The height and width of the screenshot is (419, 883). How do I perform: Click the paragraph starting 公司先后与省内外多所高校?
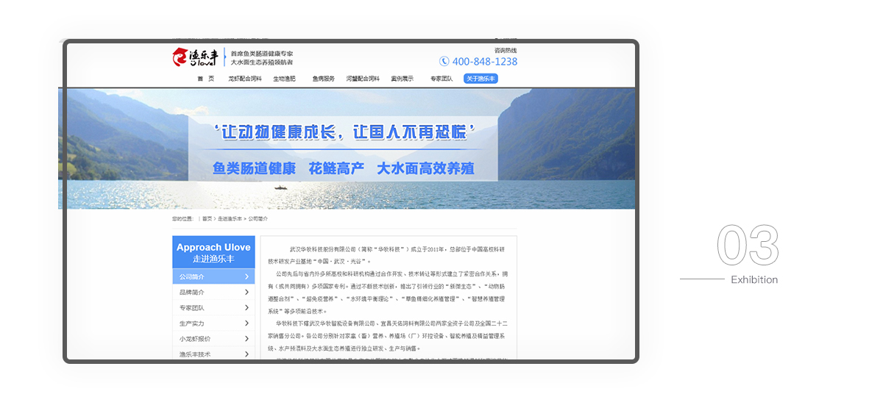click(x=386, y=292)
